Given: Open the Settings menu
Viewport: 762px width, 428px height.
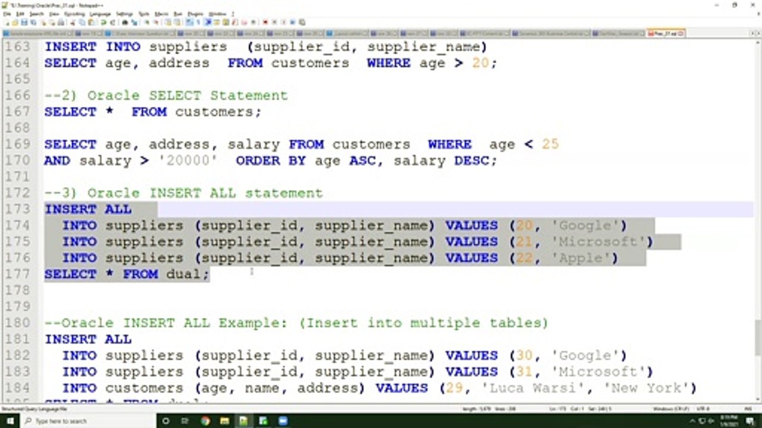Looking at the screenshot, I should pos(124,14).
